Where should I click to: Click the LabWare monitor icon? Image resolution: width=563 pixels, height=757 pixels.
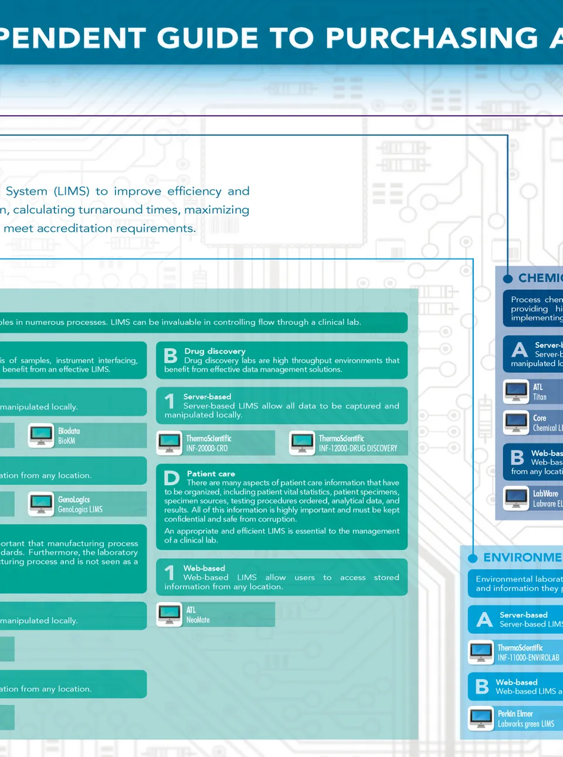point(516,498)
